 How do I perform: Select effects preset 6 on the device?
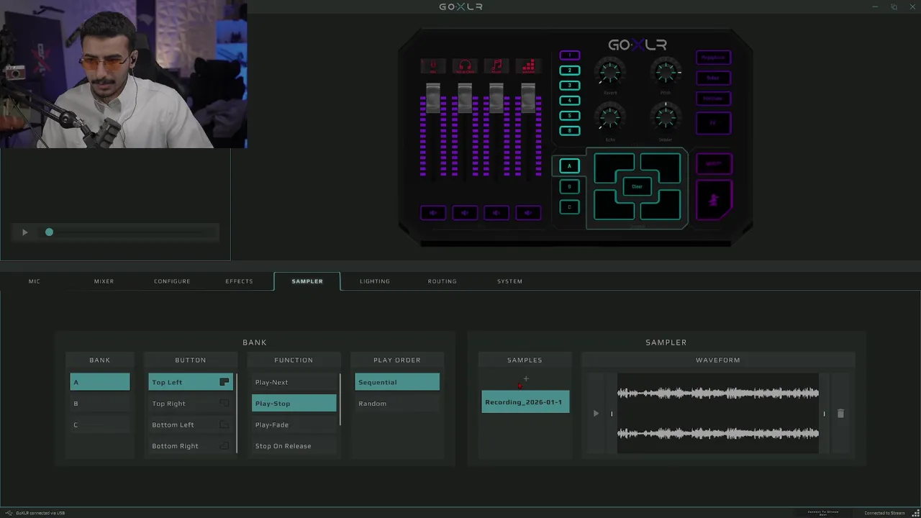[570, 131]
